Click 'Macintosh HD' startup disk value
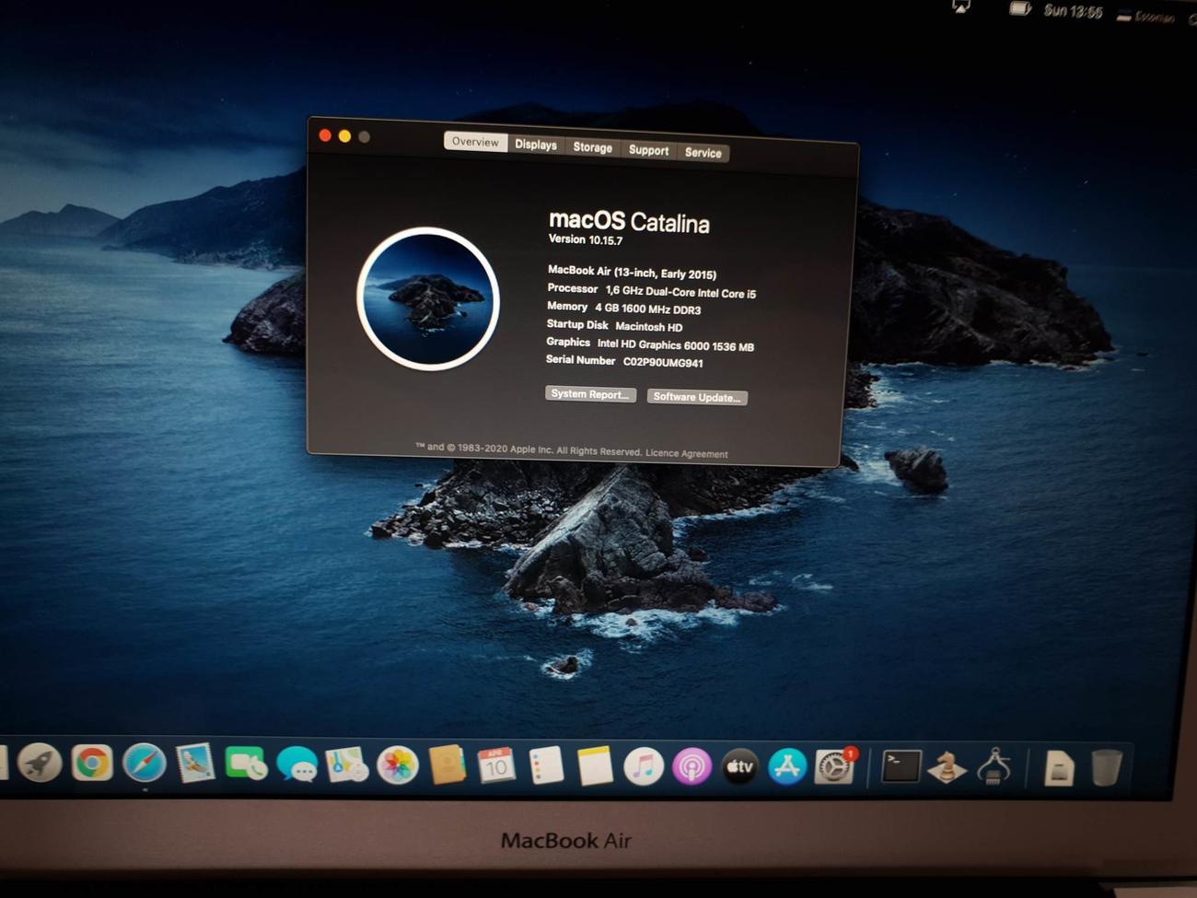This screenshot has height=898, width=1197. (648, 327)
